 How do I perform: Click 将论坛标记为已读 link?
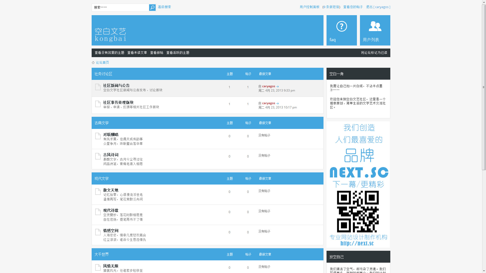[x=374, y=53]
